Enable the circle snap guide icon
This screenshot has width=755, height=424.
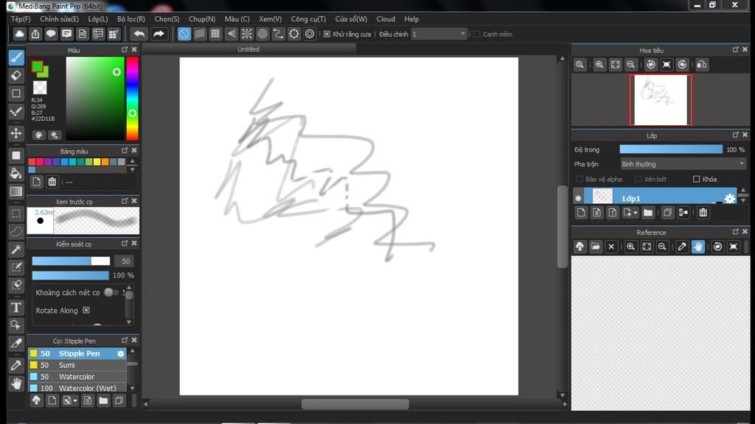tap(262, 34)
